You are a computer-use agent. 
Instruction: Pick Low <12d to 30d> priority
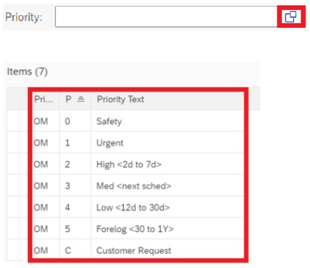coord(134,207)
